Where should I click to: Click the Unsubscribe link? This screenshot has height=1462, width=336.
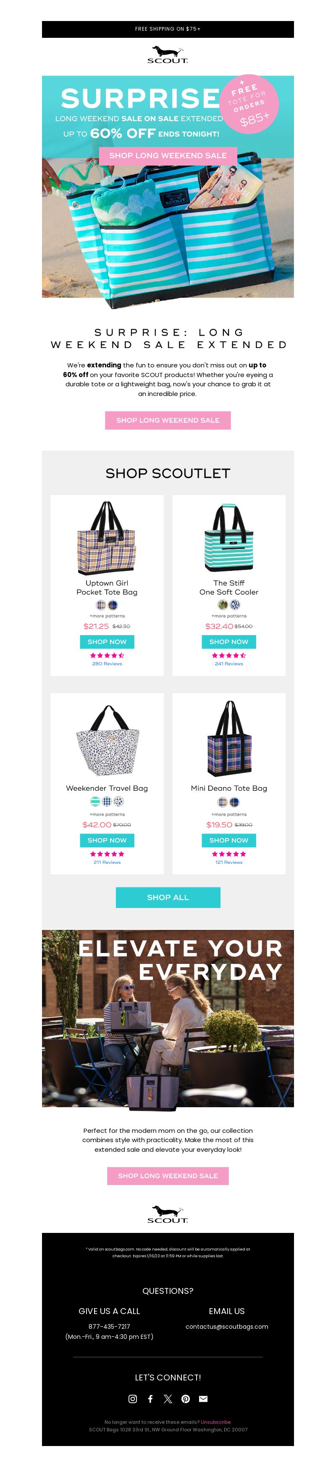click(x=215, y=1422)
